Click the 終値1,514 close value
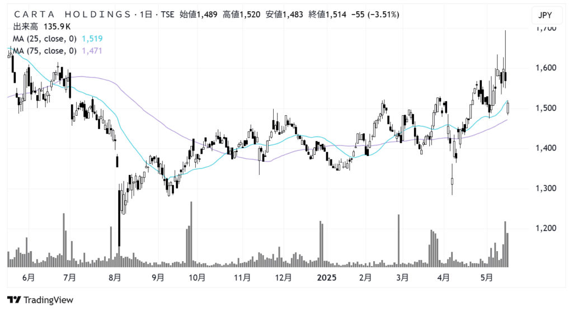This screenshot has width=573, height=312. coord(327,15)
